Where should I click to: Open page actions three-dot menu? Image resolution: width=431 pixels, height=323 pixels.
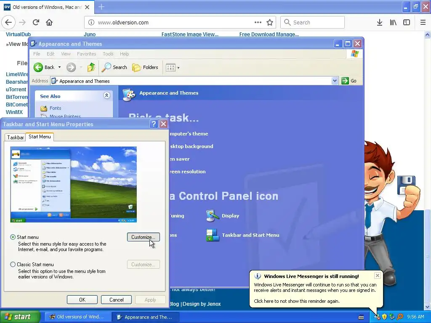coord(258,22)
